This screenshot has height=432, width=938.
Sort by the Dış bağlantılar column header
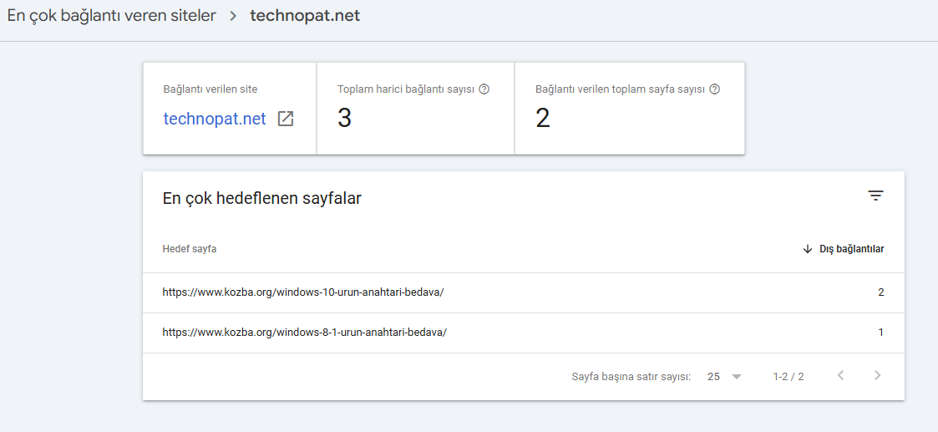click(x=852, y=249)
